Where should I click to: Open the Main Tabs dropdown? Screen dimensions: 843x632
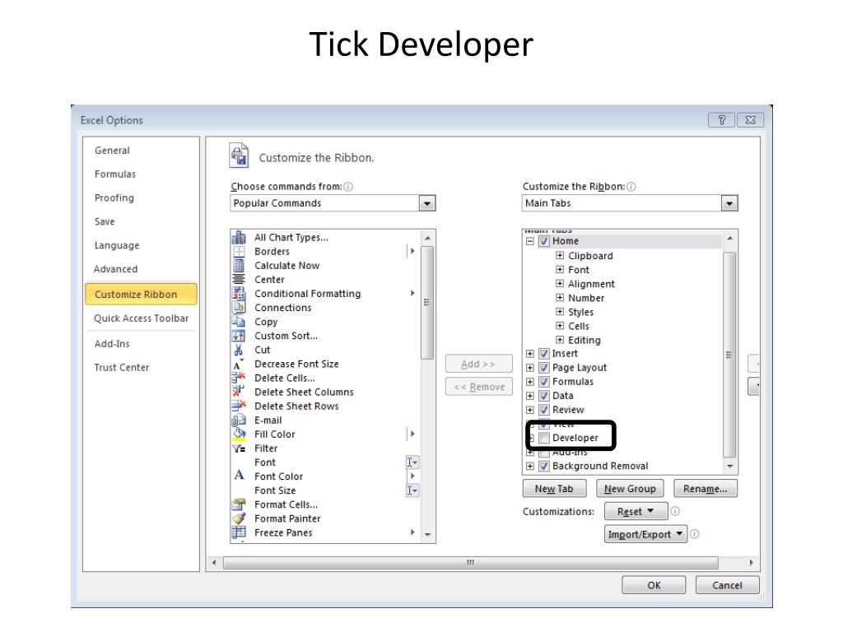(x=729, y=203)
